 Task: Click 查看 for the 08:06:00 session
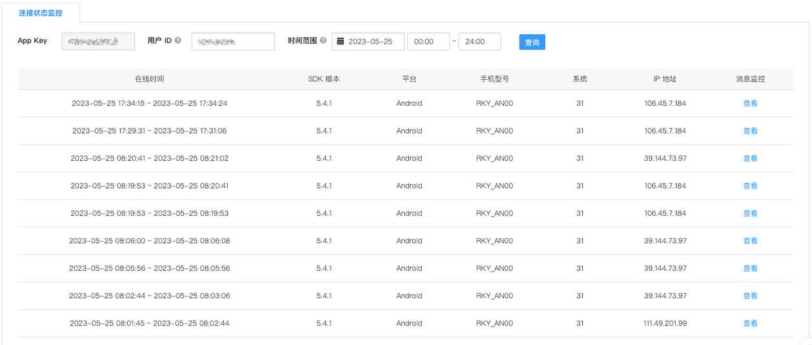[750, 241]
